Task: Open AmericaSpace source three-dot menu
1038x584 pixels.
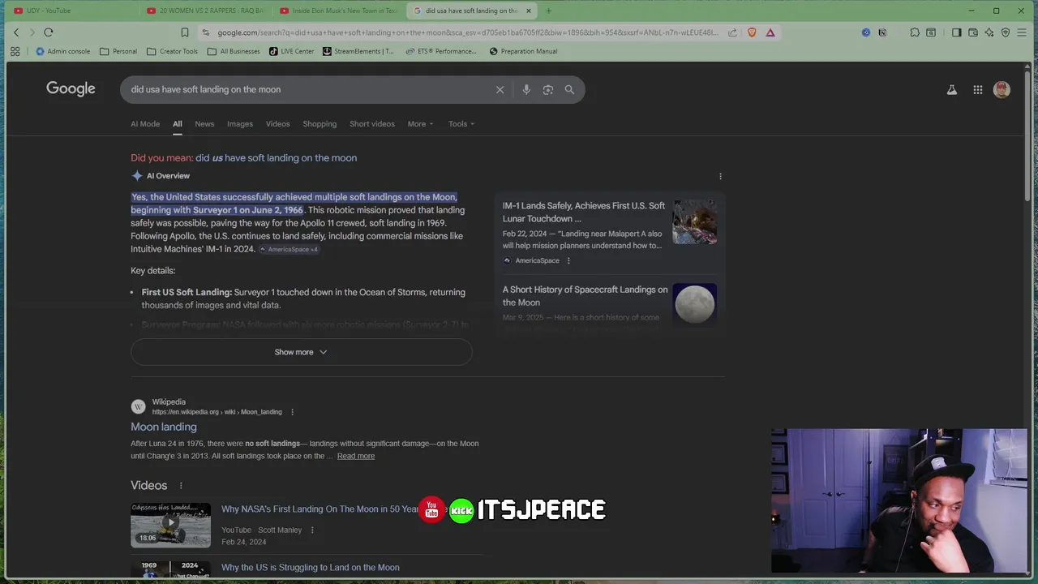Action: [568, 260]
